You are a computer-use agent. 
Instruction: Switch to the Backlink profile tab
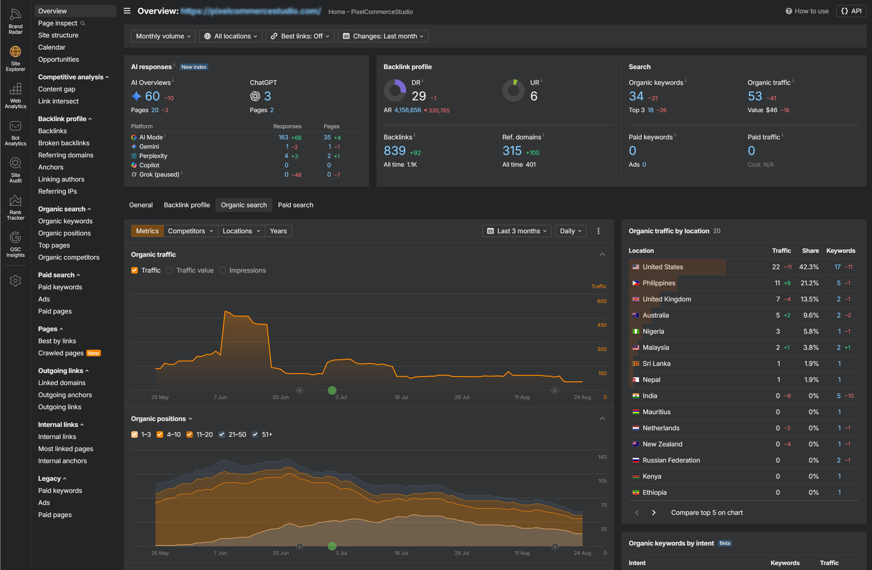[187, 205]
